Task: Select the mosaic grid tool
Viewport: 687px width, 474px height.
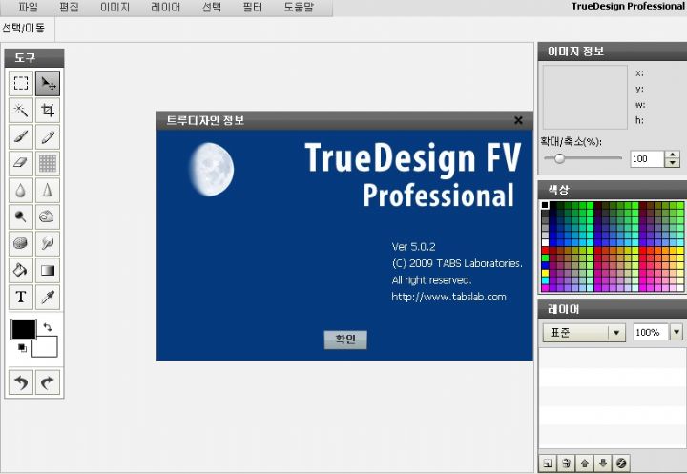Action: [48, 163]
